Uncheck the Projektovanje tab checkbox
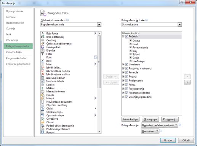The height and width of the screenshot is (146, 197). pyautogui.click(x=127, y=89)
